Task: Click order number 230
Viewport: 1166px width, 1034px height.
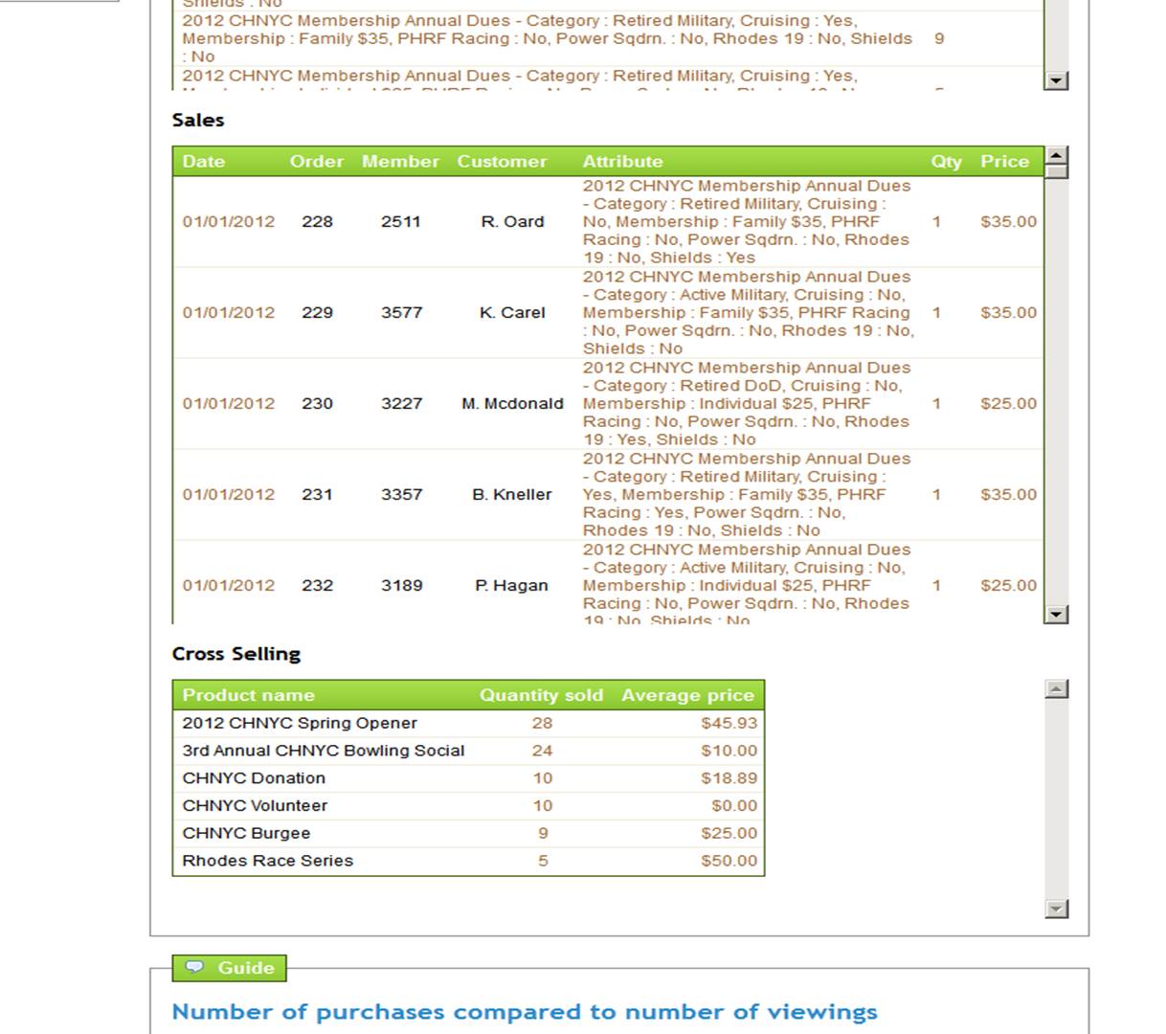Action: pyautogui.click(x=317, y=403)
